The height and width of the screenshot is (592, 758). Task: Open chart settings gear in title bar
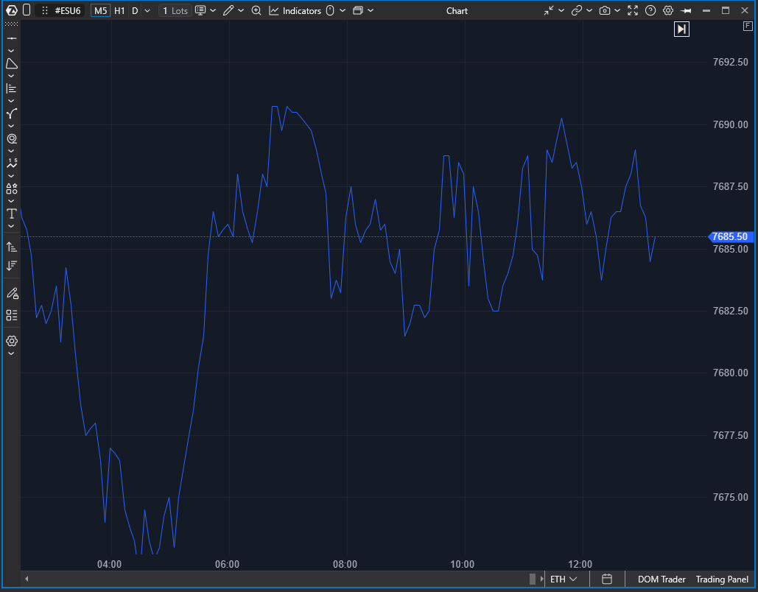(x=668, y=10)
